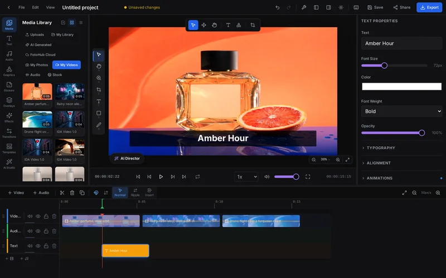This screenshot has width=446, height=278.
Task: Open the wrench settings tool
Action: click(304, 7)
